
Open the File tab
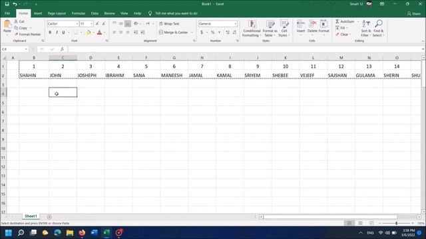point(7,13)
